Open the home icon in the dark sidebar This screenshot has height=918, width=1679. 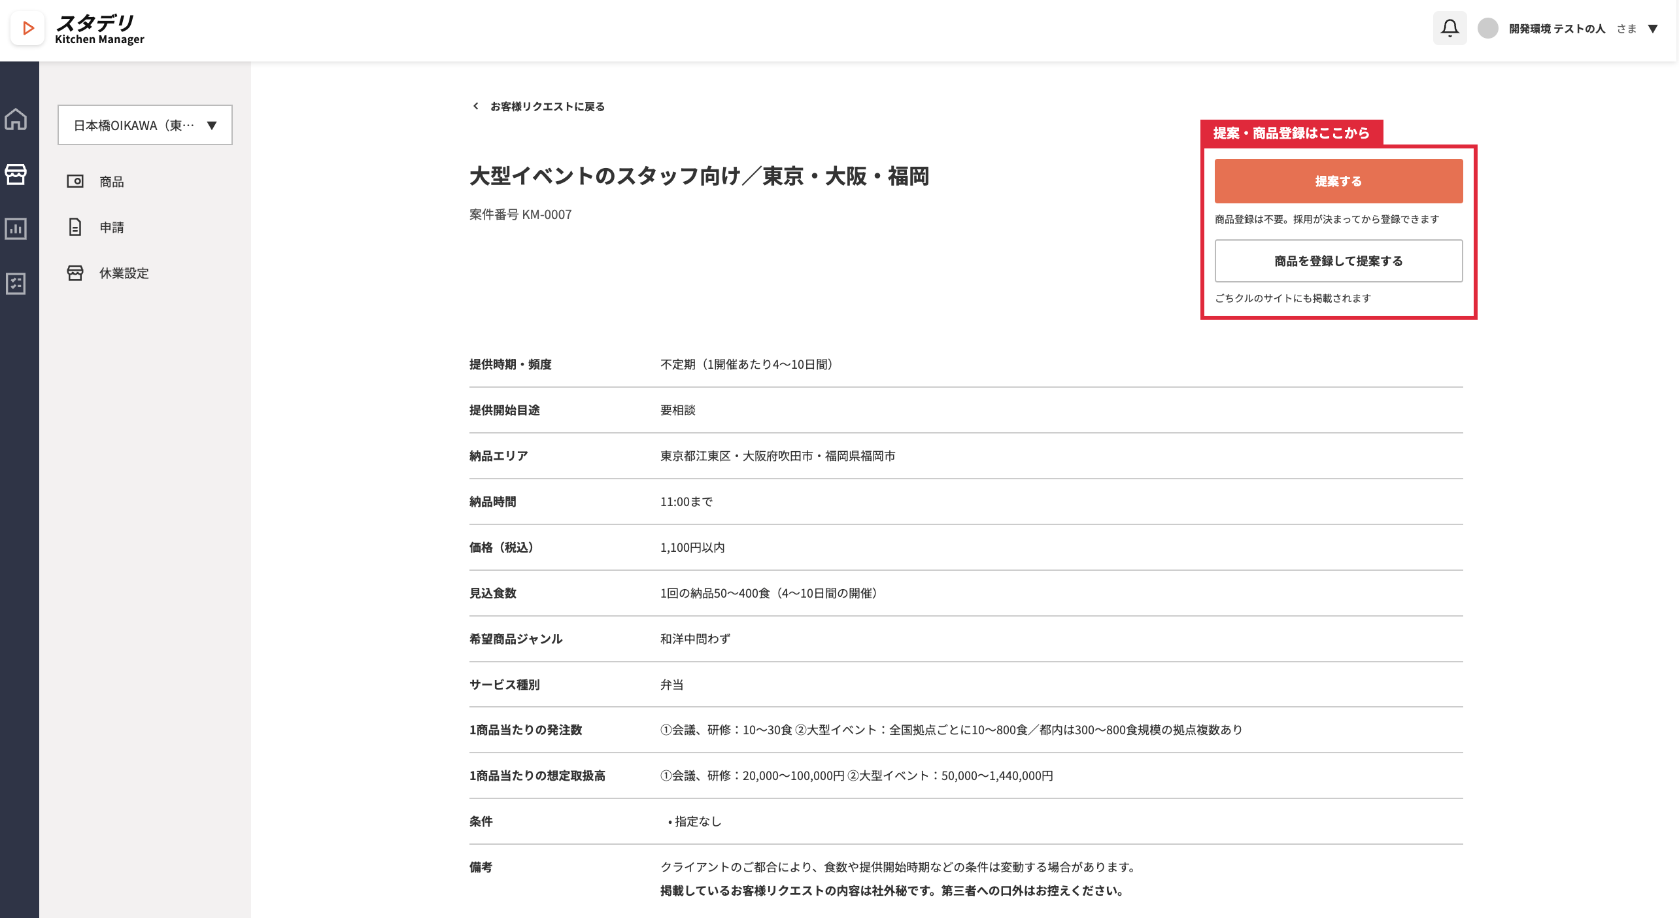tap(16, 119)
